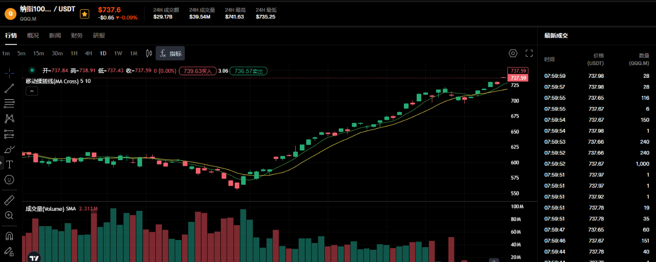656x262 pixels.
Task: Select the trend line drawing tool
Action: pos(9,88)
